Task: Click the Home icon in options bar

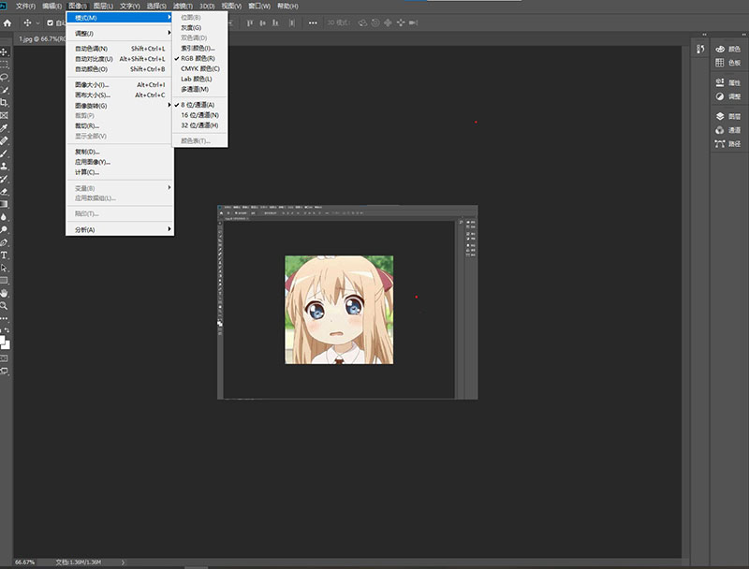Action: coord(7,22)
